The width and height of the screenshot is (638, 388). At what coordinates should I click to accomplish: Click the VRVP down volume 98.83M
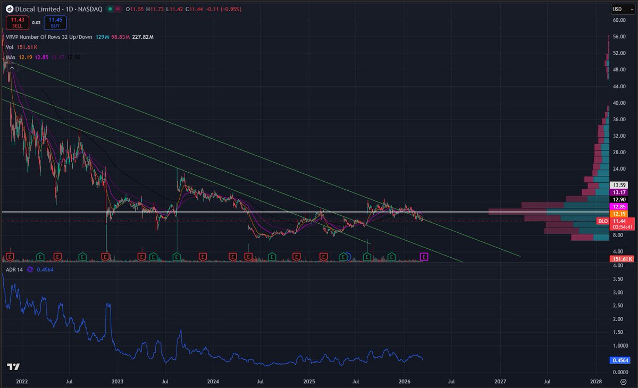(x=121, y=37)
